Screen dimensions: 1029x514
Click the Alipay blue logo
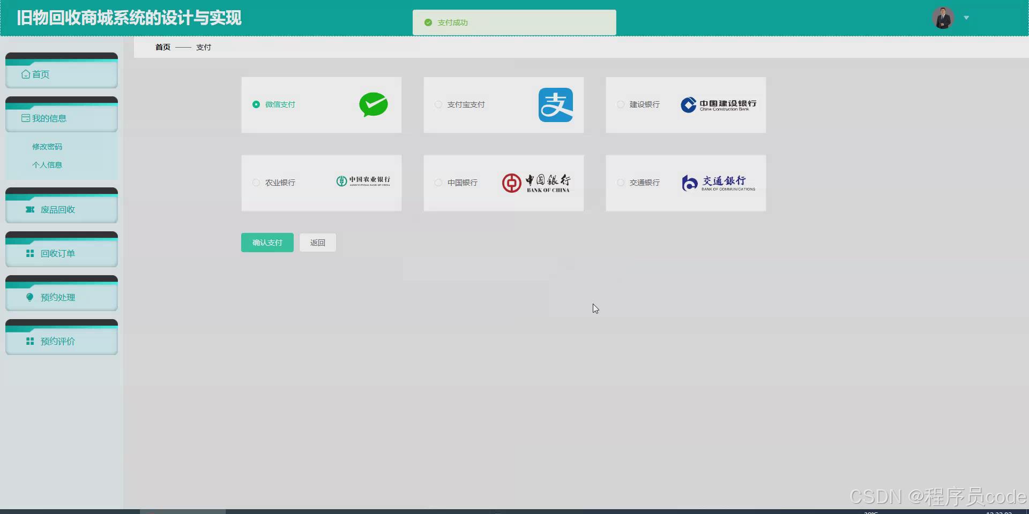[556, 105]
